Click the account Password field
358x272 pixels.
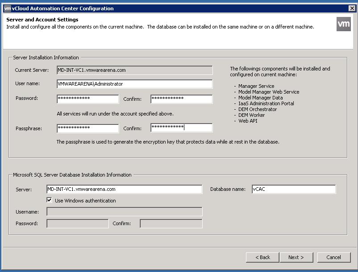click(x=87, y=99)
